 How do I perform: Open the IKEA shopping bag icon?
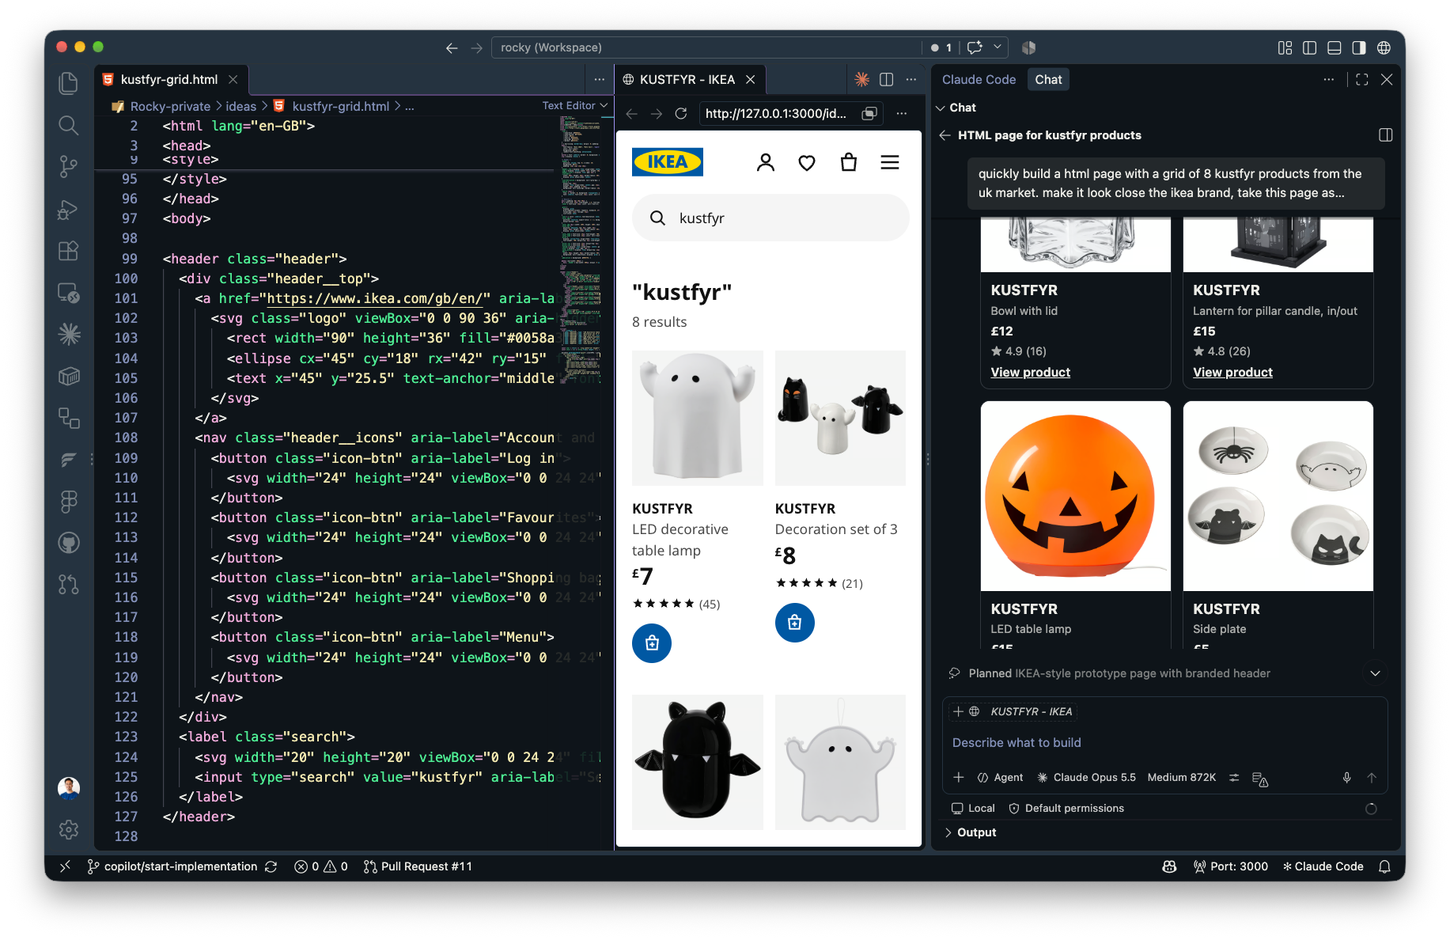coord(849,162)
